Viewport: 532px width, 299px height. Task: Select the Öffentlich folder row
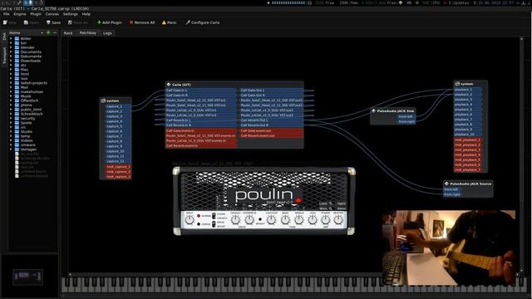coord(30,100)
